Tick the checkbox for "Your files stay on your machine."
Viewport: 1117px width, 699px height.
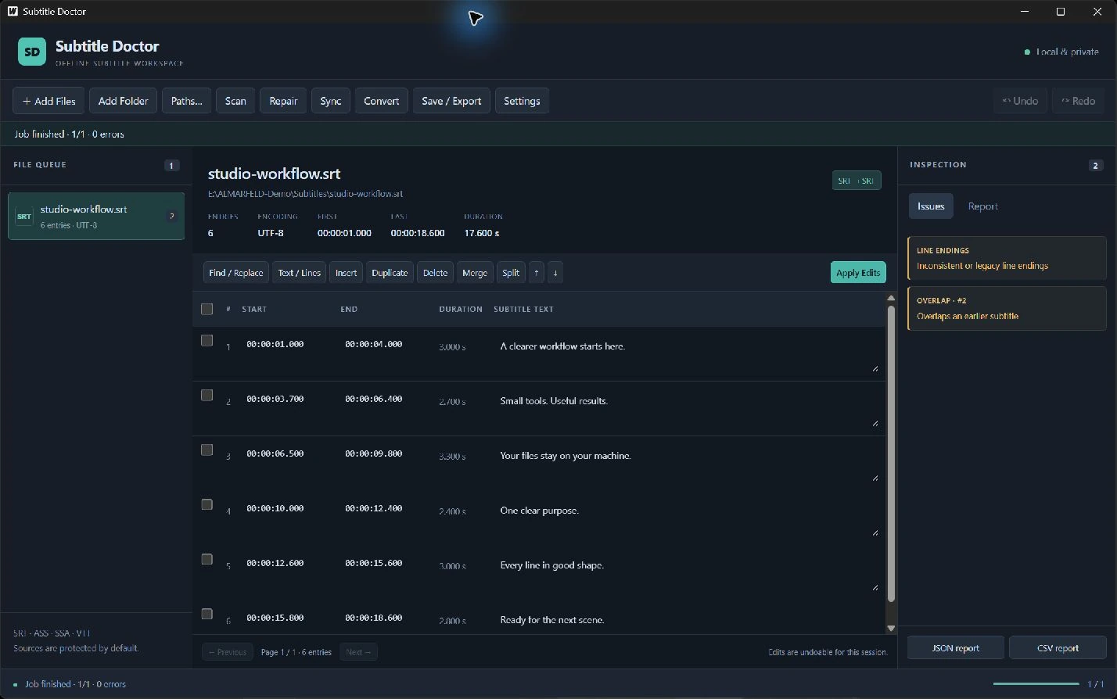coord(207,450)
